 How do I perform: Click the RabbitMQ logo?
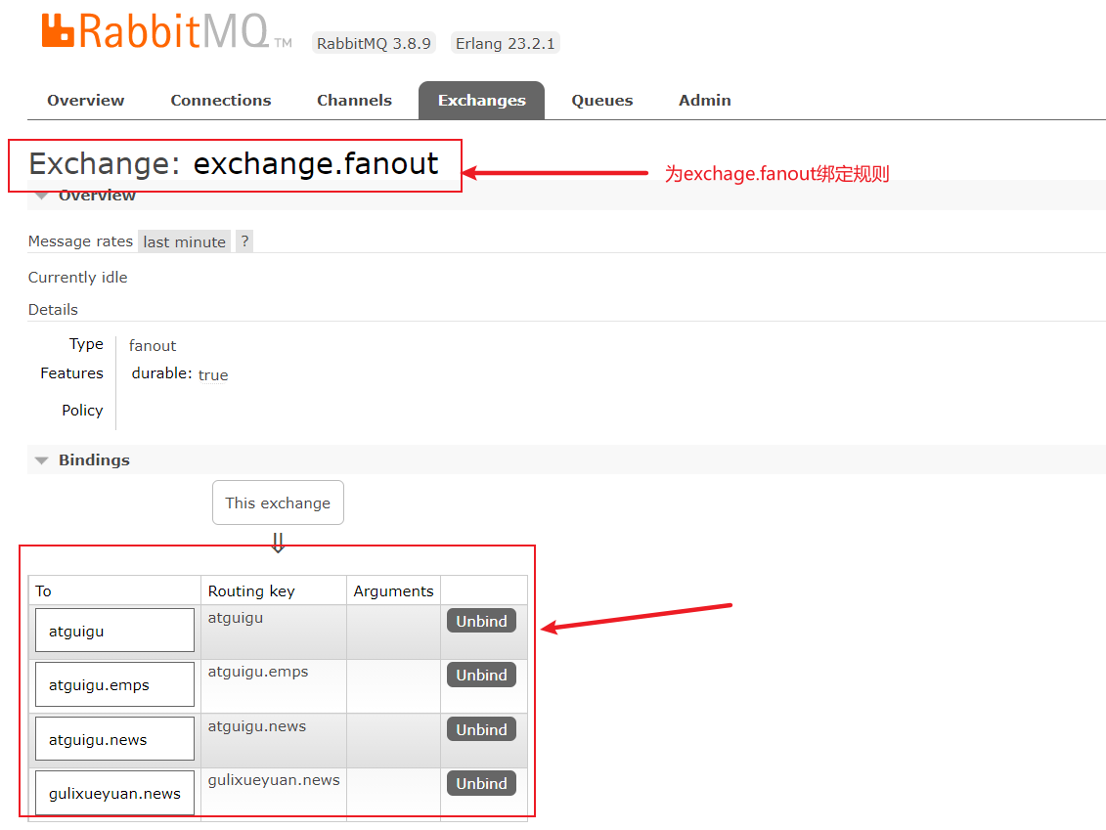tap(166, 31)
